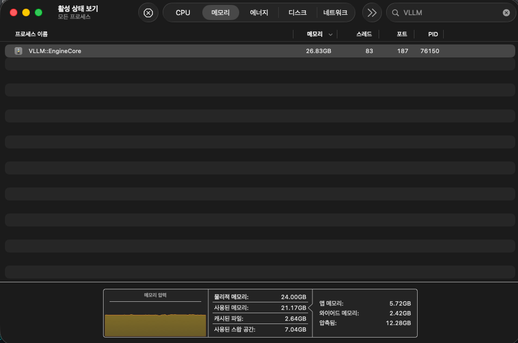Screen dimensions: 518x343
Task: Select the VLLM::EngineCore process row
Action: click(x=260, y=51)
